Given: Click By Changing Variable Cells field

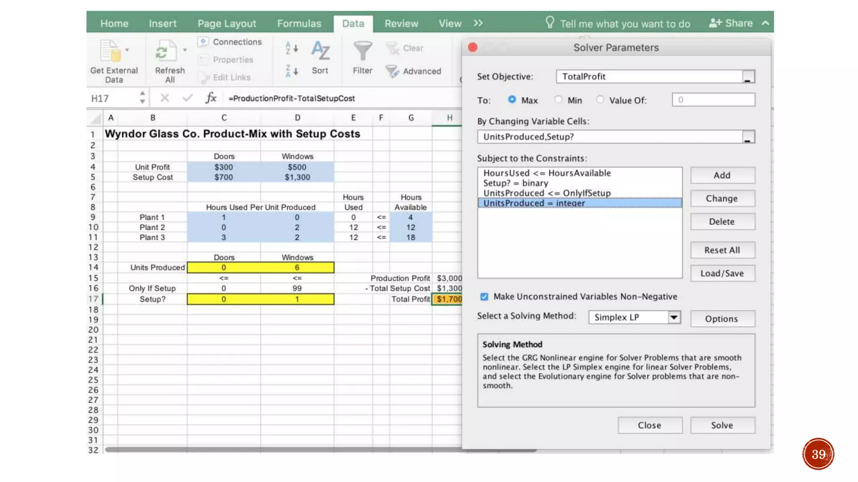Looking at the screenshot, I should click(610, 137).
